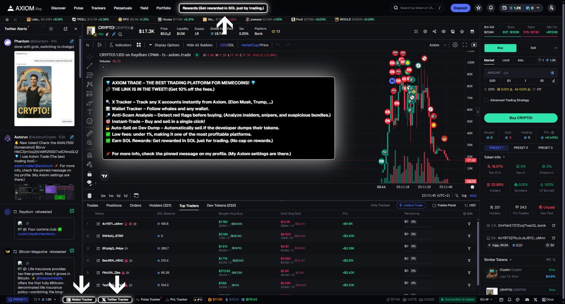
Task: Switch to Dev Tokens (252) tab
Action: coord(221,205)
